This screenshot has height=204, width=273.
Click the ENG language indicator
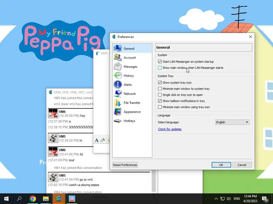click(237, 199)
